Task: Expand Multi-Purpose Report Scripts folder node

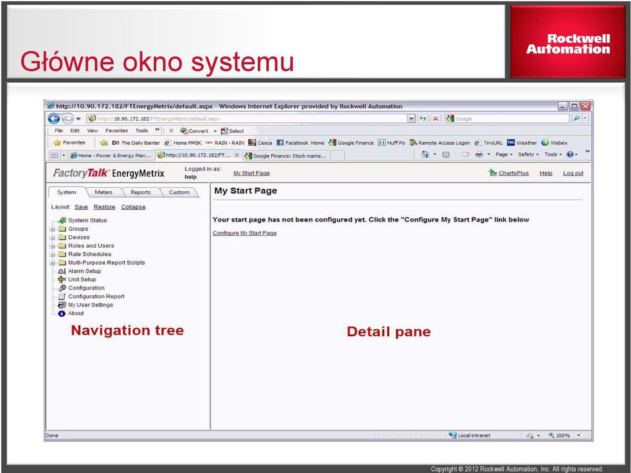Action: pyautogui.click(x=53, y=263)
